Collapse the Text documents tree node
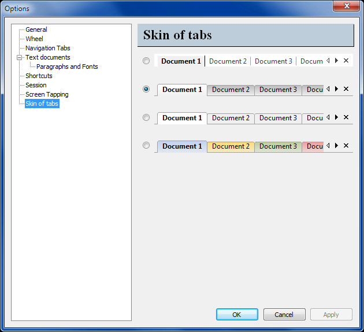This screenshot has width=364, height=332. click(20, 57)
